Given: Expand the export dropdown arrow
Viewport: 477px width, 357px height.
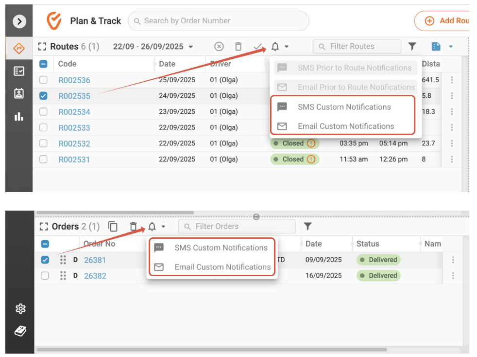Looking at the screenshot, I should pyautogui.click(x=451, y=47).
